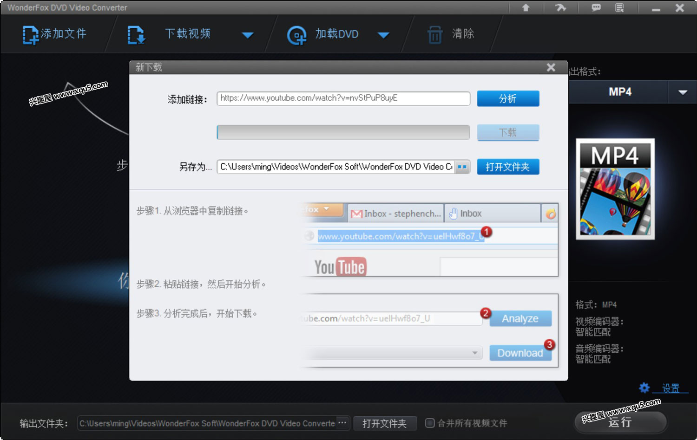Click 打开文件夹 button in the dialog
697x440 pixels.
point(508,167)
